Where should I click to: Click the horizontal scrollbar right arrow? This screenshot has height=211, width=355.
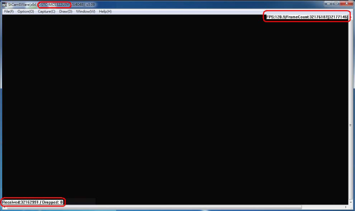click(x=346, y=207)
